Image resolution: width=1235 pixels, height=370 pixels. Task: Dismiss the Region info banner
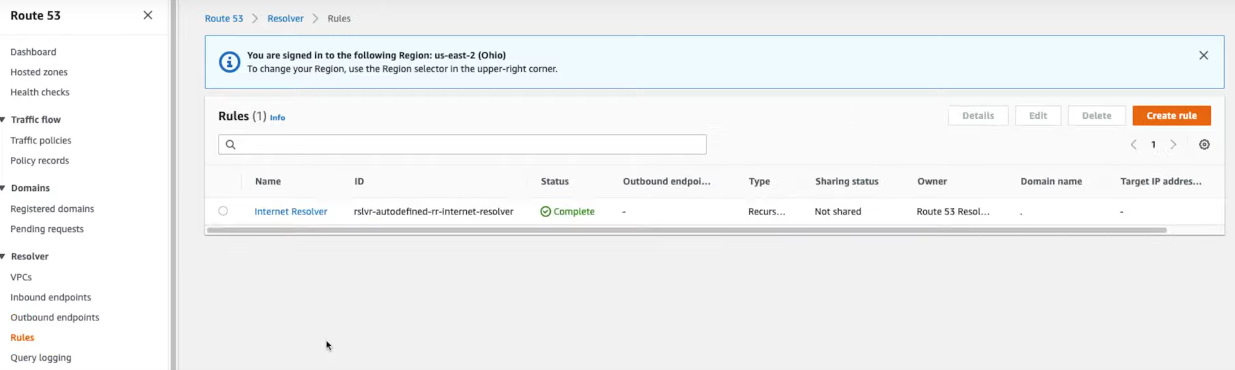pyautogui.click(x=1203, y=56)
